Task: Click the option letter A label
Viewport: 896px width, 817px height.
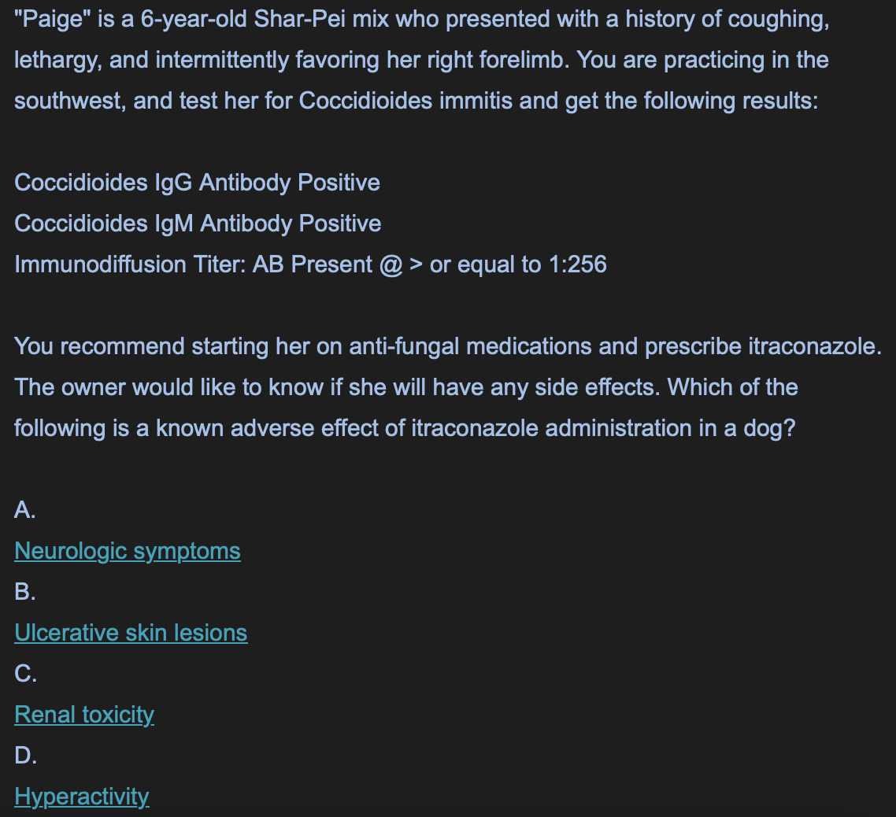Action: click(25, 510)
